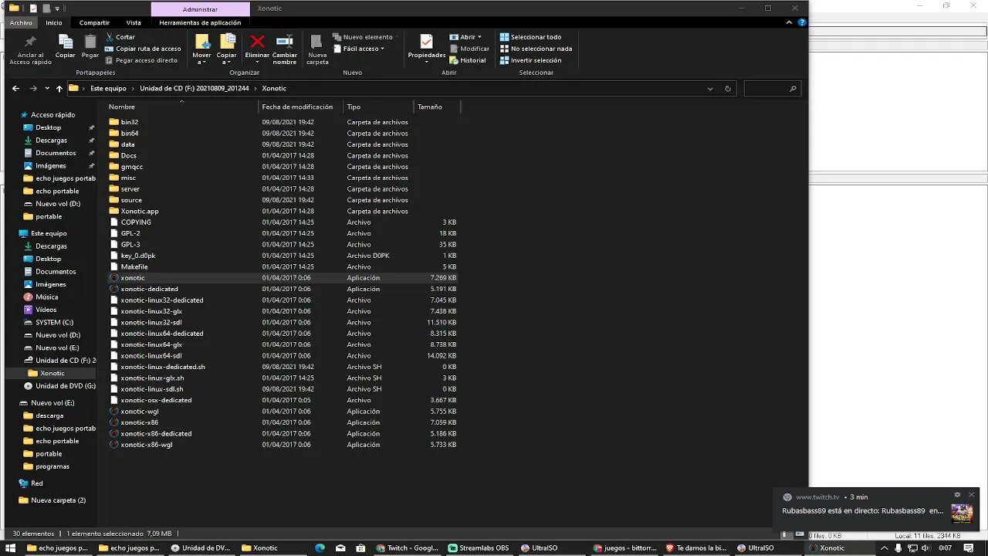The height and width of the screenshot is (556, 988).
Task: Pin the item with Anclar al Acceso rápido
Action: pyautogui.click(x=30, y=49)
